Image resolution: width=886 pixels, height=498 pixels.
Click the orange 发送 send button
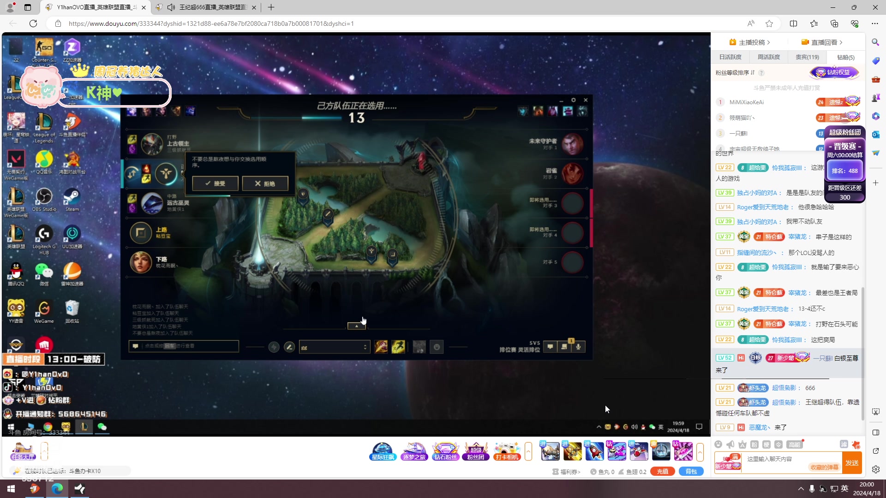[x=852, y=462]
